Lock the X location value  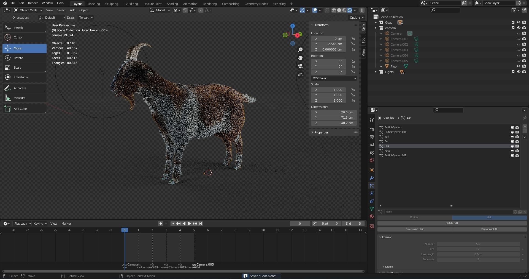tap(353, 39)
